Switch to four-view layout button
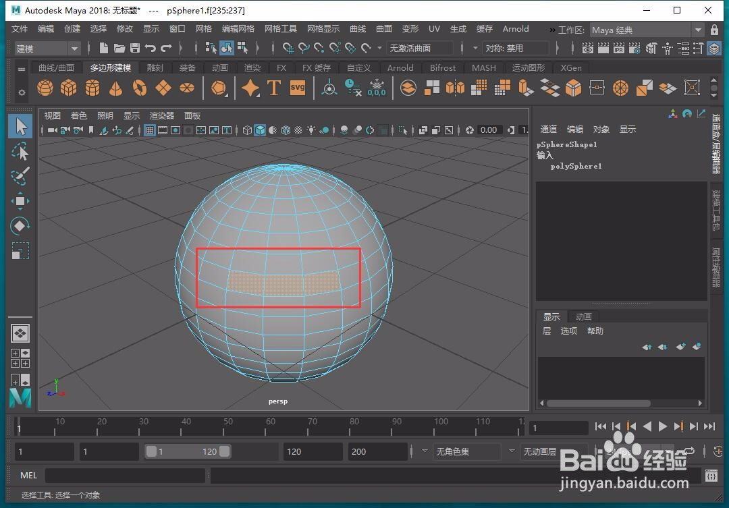This screenshot has width=729, height=508. (20, 358)
